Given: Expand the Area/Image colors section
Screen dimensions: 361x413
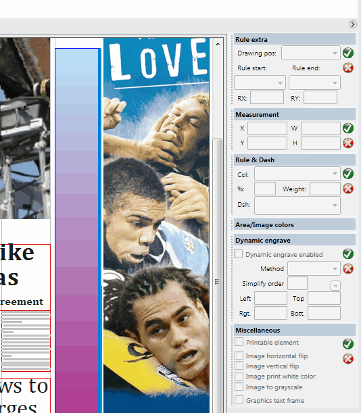Looking at the screenshot, I should [295, 224].
